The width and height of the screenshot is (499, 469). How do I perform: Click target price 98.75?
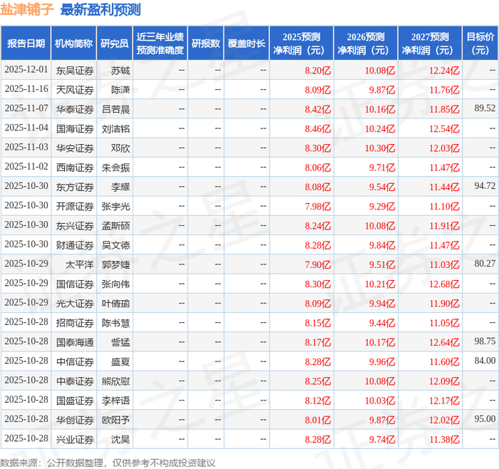coord(485,341)
